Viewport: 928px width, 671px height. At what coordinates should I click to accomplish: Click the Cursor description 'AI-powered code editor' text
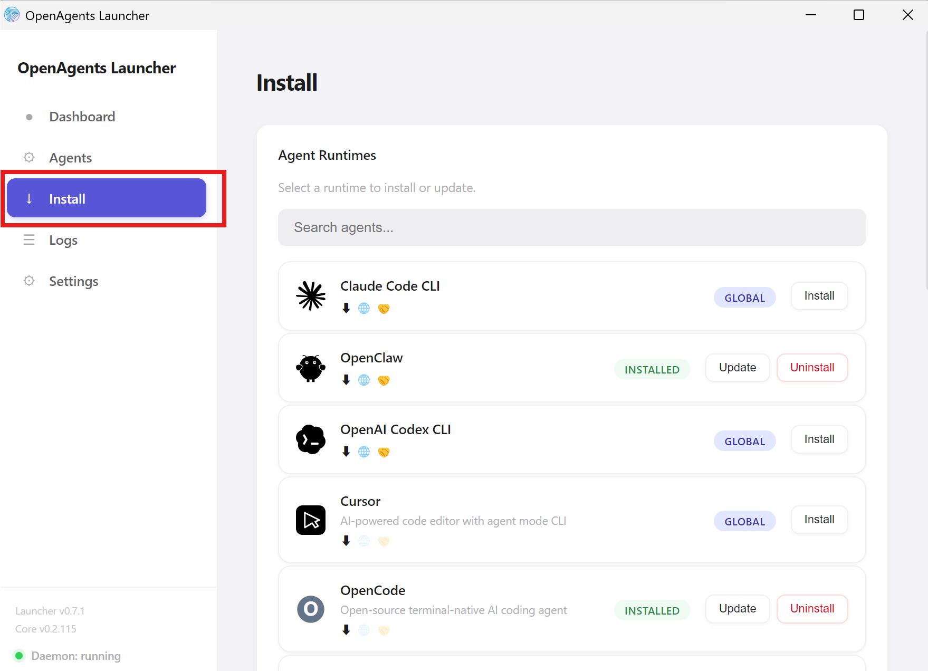pos(453,521)
